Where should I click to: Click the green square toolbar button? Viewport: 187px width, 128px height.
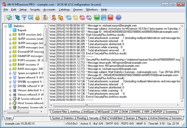click(x=97, y=18)
